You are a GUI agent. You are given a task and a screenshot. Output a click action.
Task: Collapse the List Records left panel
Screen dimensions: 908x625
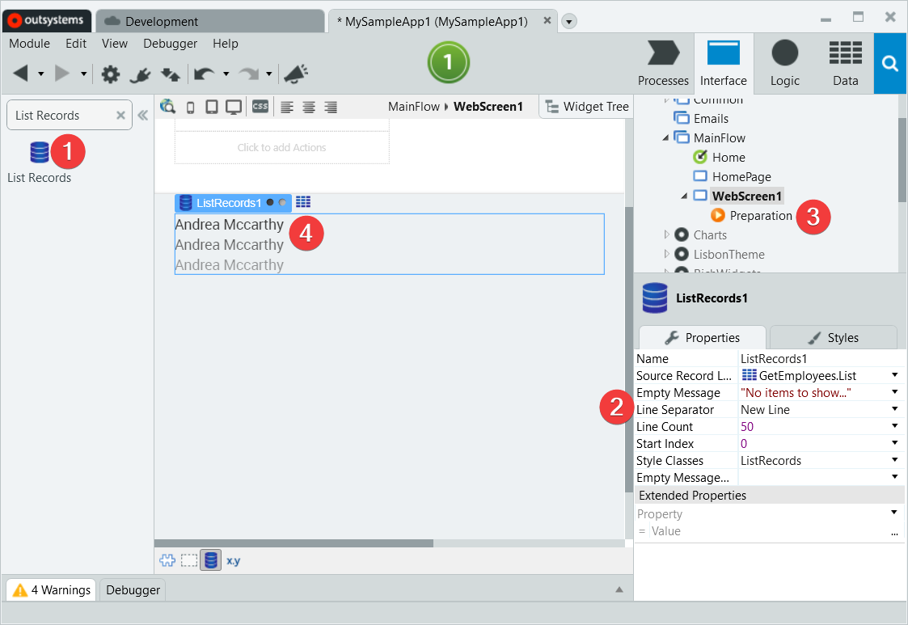[x=143, y=114]
